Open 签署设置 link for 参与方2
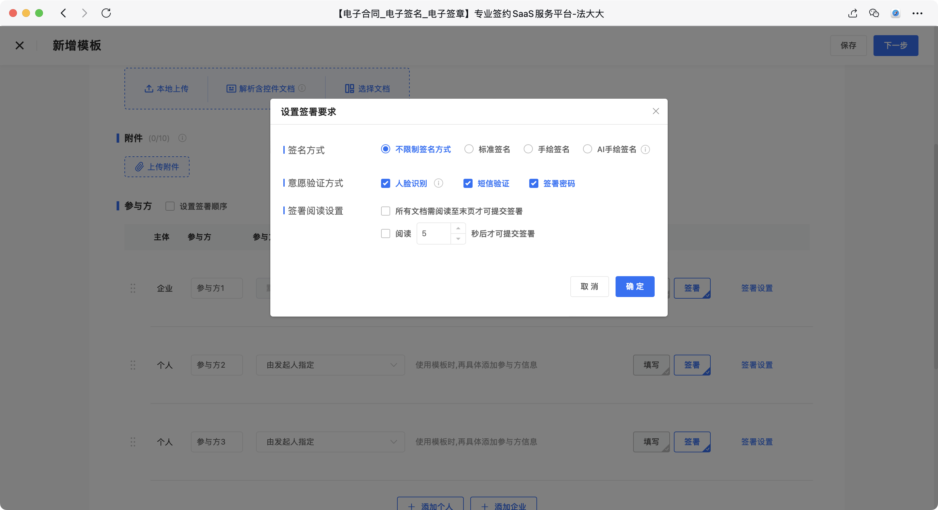Viewport: 938px width, 510px height. (x=757, y=365)
